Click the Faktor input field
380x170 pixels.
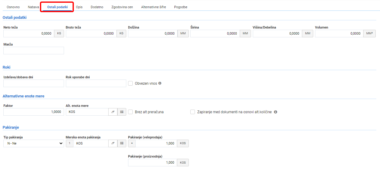(34, 112)
